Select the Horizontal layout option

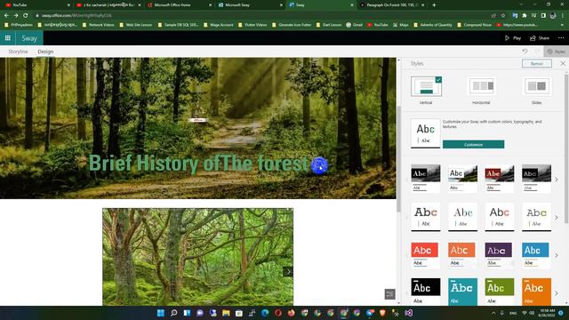481,91
